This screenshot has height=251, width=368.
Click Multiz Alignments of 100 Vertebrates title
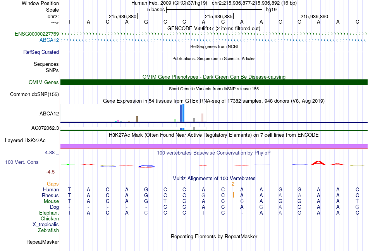(x=214, y=178)
